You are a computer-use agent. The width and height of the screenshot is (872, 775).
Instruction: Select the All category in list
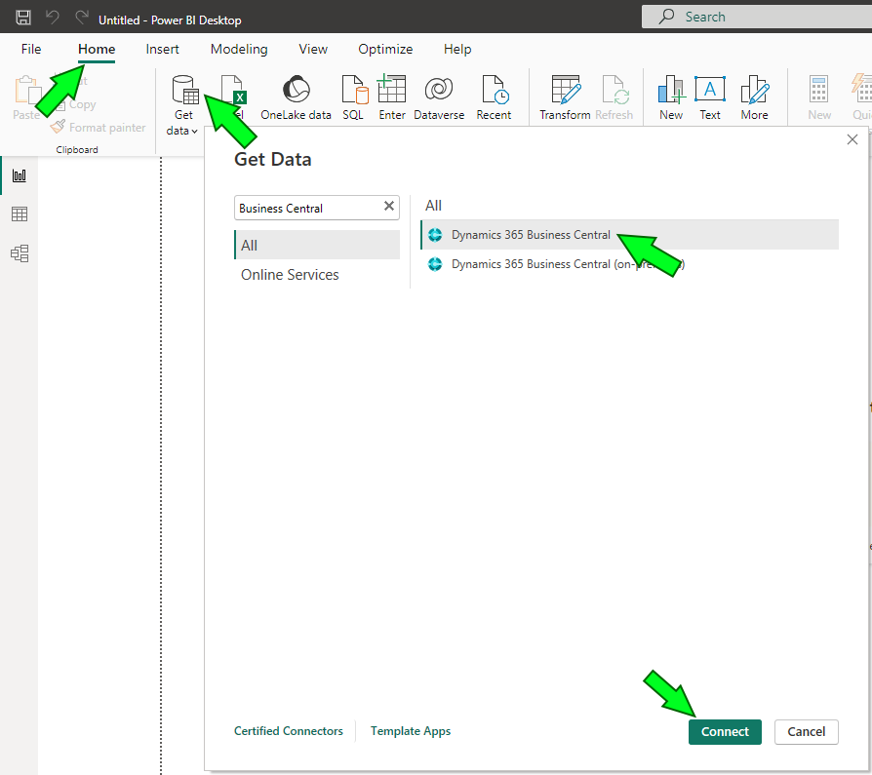(x=317, y=246)
